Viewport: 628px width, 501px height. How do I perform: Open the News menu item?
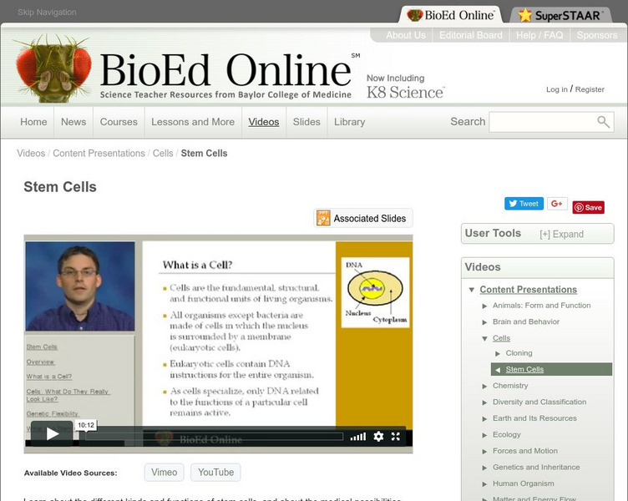pos(73,122)
